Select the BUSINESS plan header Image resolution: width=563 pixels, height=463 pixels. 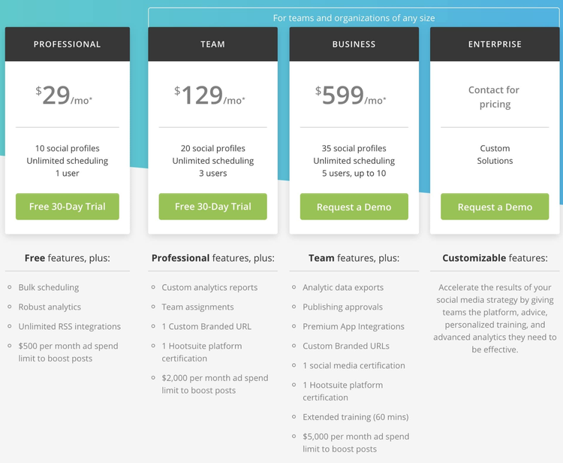(354, 44)
